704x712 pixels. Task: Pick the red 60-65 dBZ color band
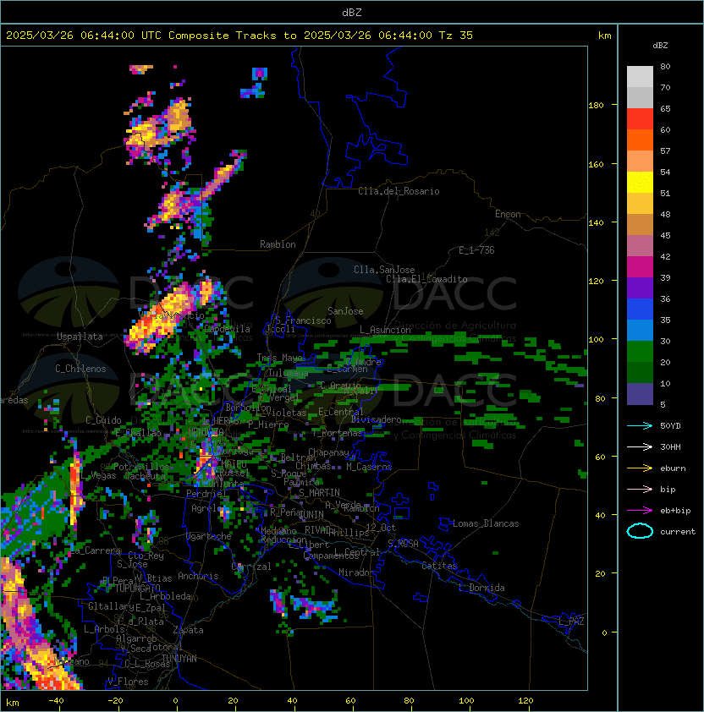pos(640,119)
